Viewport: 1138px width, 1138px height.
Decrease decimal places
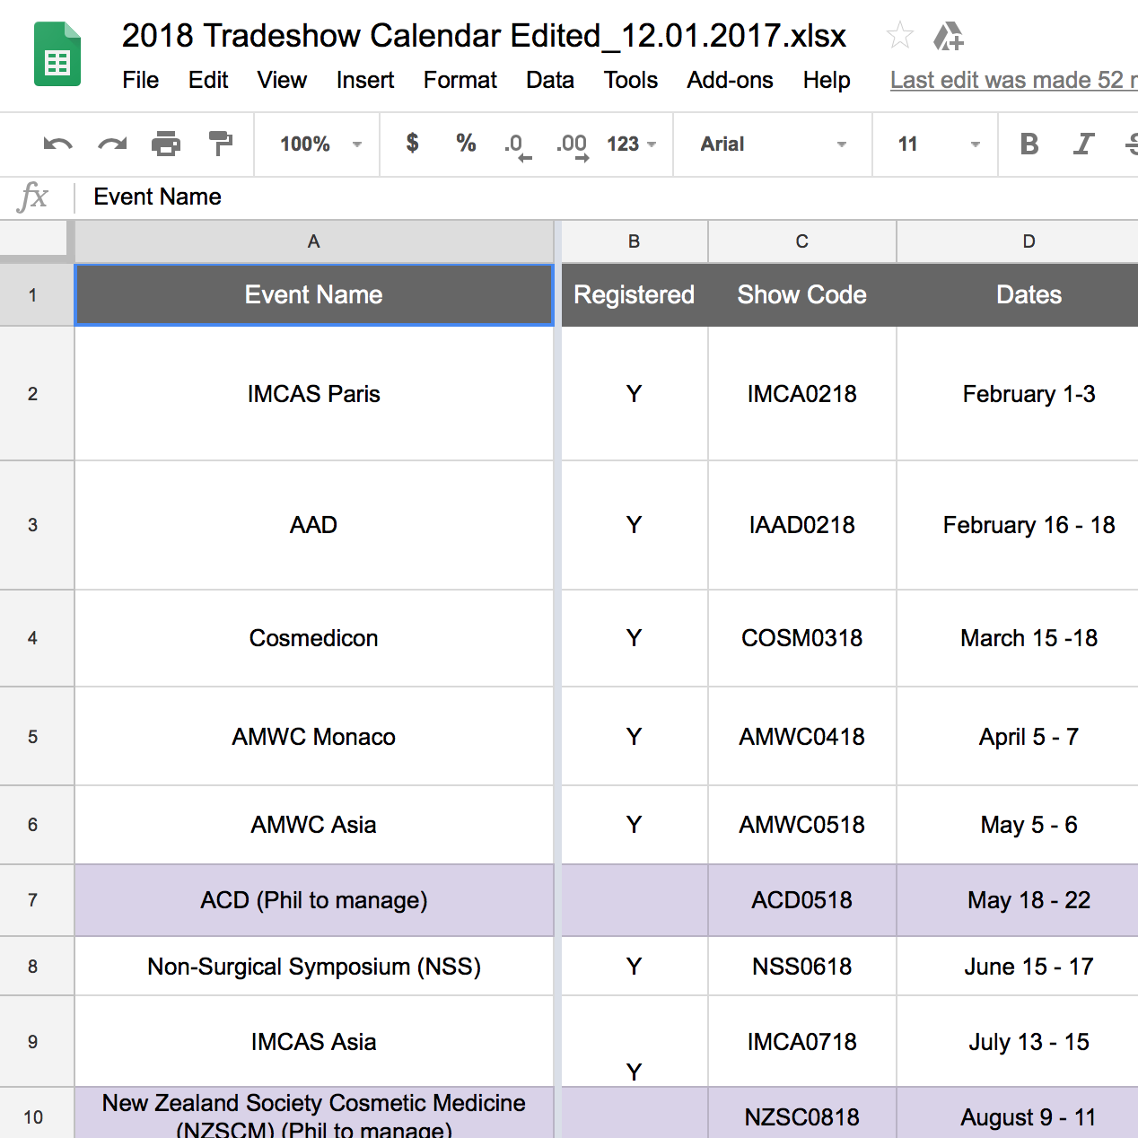pos(517,145)
